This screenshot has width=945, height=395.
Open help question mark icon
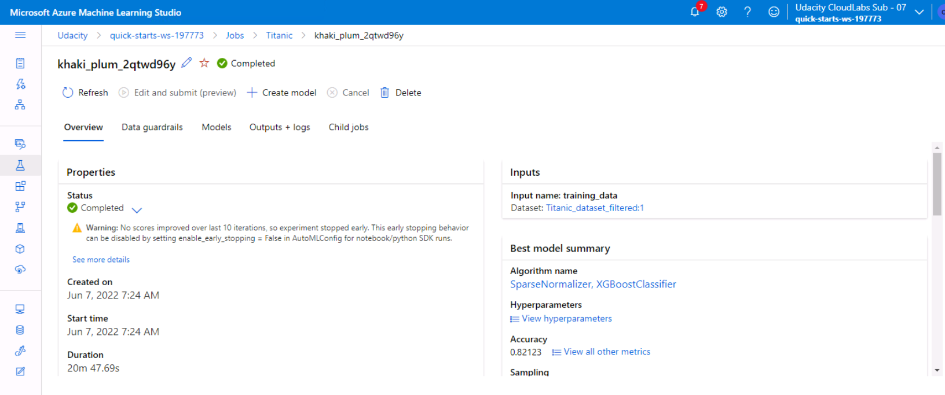coord(748,12)
